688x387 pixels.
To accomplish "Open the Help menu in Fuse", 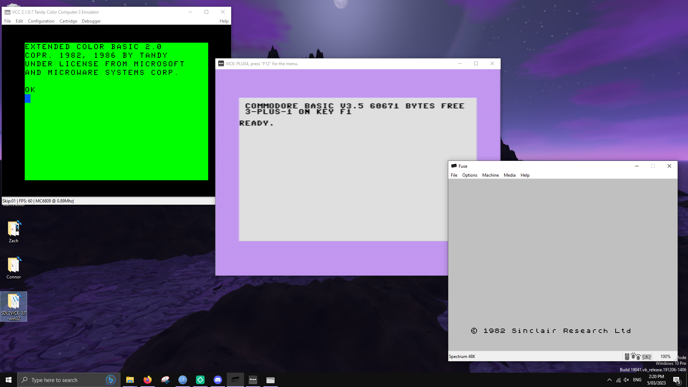I will point(525,175).
